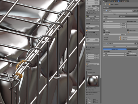The height and width of the screenshot is (104, 138).
Task: Click cube icon in Lock to Object field
Action: tap(87, 30)
